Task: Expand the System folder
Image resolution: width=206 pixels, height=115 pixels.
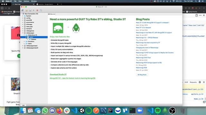Action: click(x=23, y=16)
